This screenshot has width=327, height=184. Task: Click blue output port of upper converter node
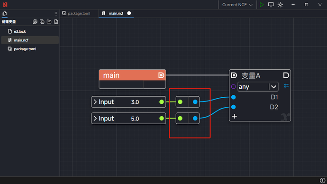(x=195, y=102)
